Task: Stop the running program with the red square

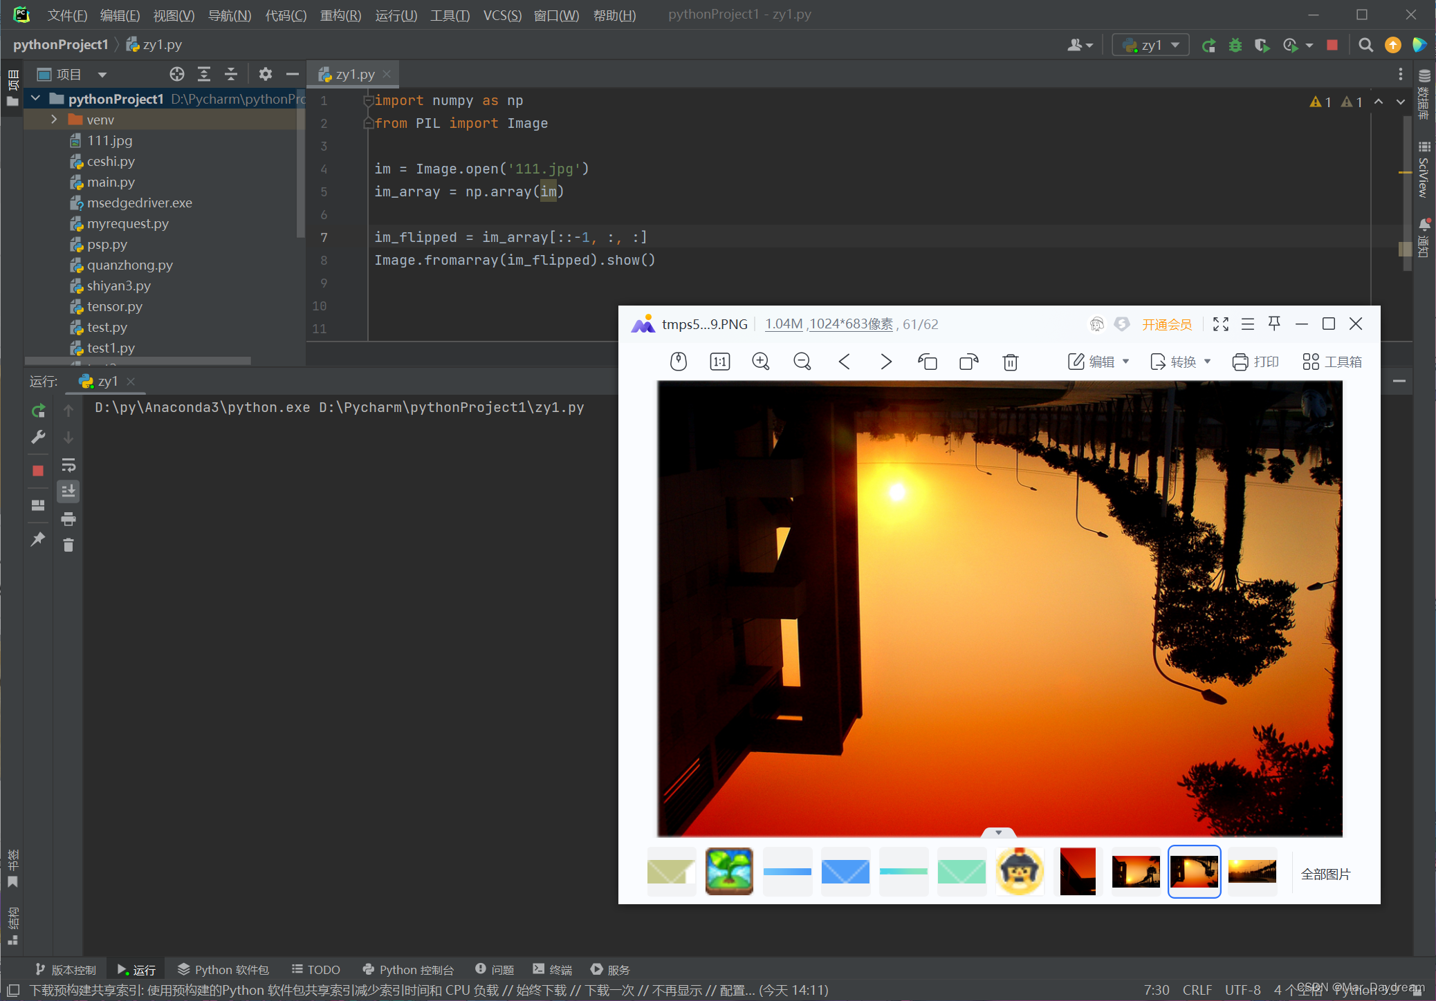Action: click(x=1332, y=46)
